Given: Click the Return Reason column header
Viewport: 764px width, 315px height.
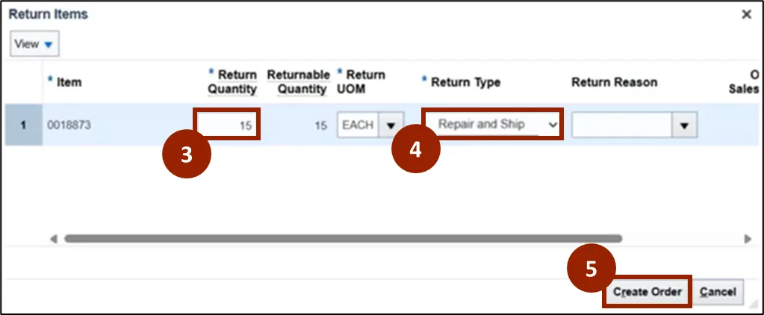Looking at the screenshot, I should 614,82.
